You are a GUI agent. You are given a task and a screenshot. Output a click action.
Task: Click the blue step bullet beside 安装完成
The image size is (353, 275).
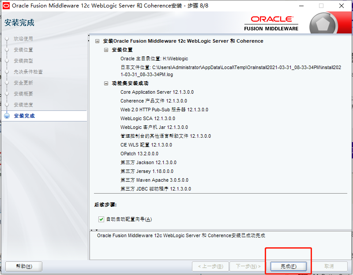pyautogui.click(x=7, y=116)
